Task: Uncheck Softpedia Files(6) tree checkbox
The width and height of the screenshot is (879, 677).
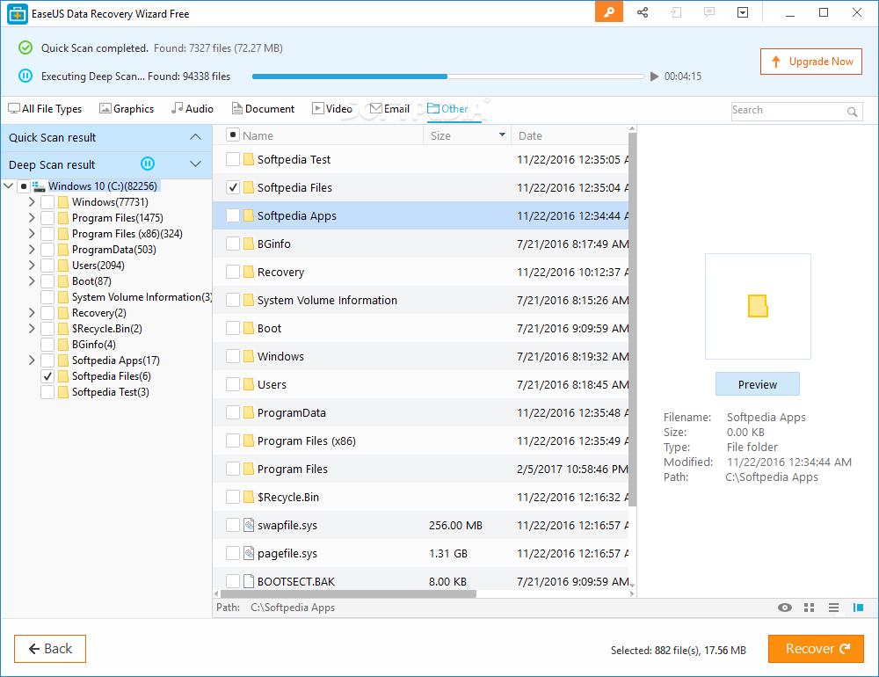Action: (47, 376)
